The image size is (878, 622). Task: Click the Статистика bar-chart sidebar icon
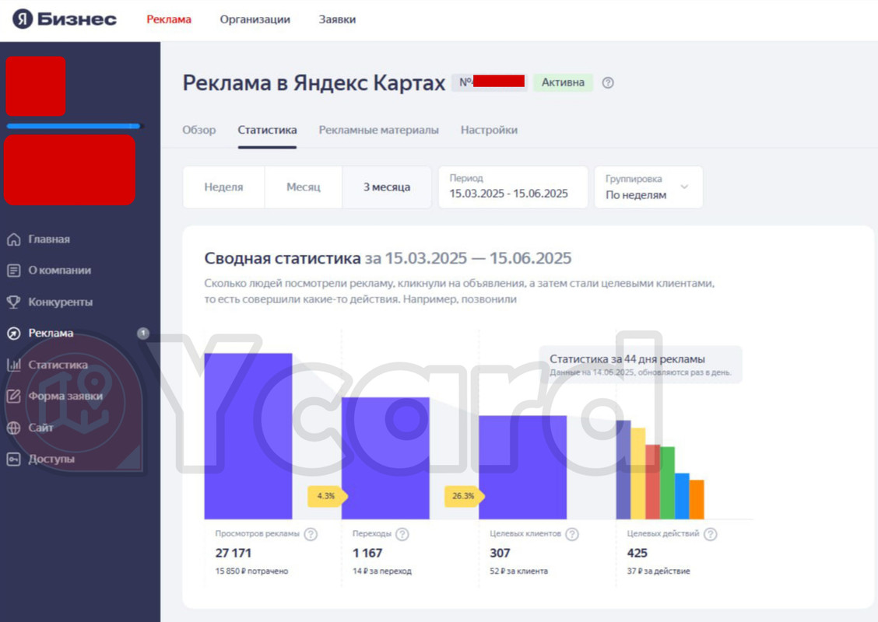[x=13, y=365]
